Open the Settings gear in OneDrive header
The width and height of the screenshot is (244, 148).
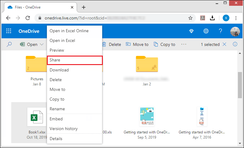pyautogui.click(x=206, y=31)
